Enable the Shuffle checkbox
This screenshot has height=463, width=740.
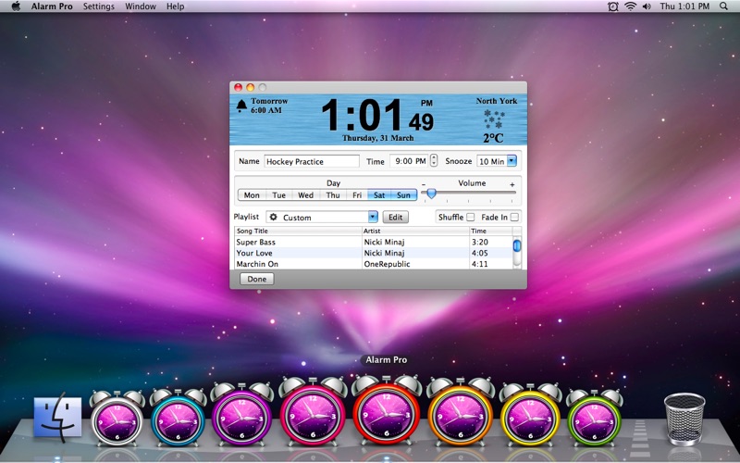click(471, 217)
